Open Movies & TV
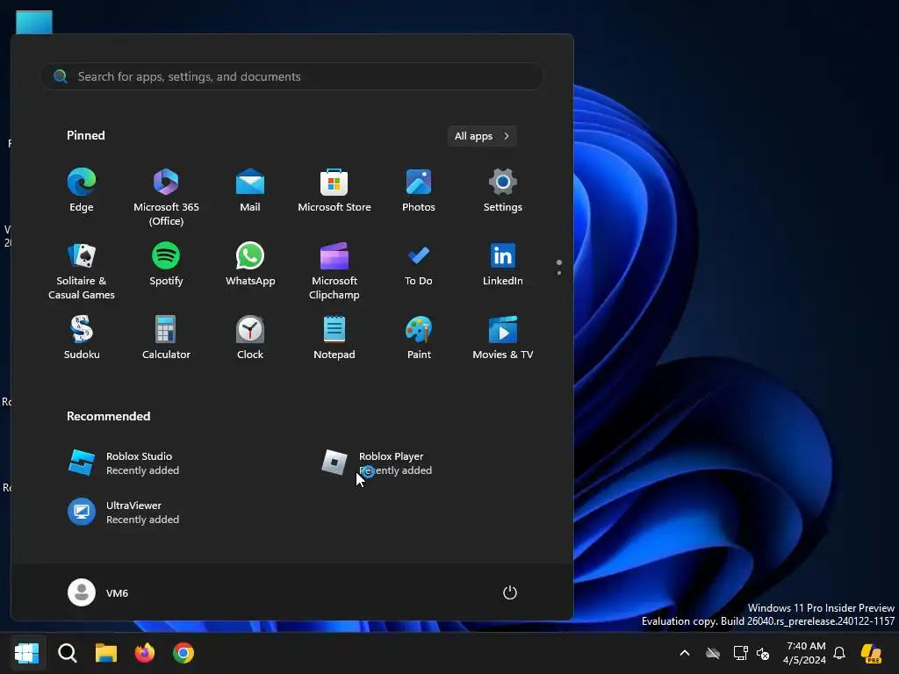The image size is (899, 674). pyautogui.click(x=503, y=338)
